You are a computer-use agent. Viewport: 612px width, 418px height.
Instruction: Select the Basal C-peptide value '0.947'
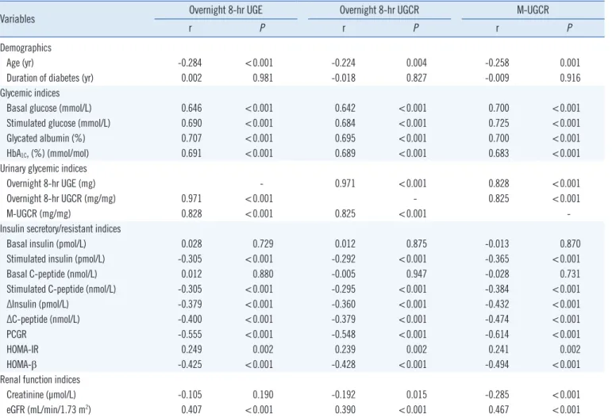[x=417, y=274]
